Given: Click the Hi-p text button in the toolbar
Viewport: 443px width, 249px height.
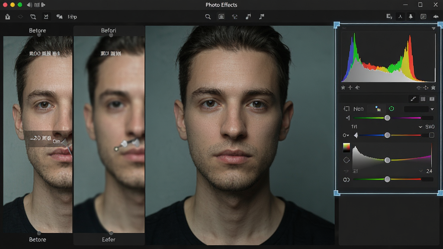Looking at the screenshot, I should [72, 17].
